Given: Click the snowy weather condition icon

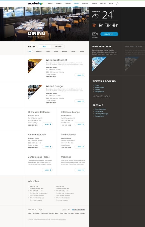Looking at the screenshot, I should 96,16.
